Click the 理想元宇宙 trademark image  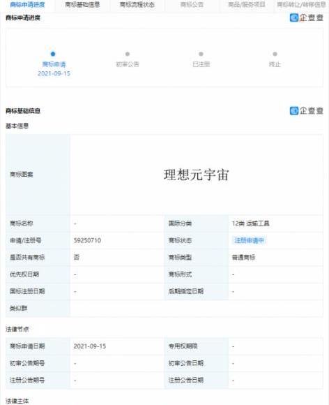196,175
